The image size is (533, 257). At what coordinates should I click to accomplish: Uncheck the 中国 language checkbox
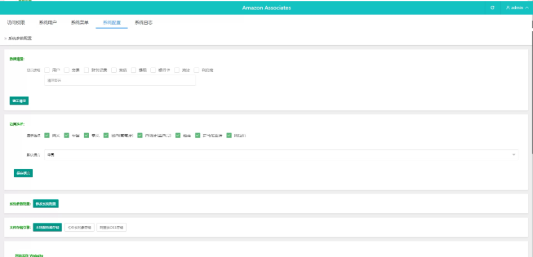(x=67, y=135)
